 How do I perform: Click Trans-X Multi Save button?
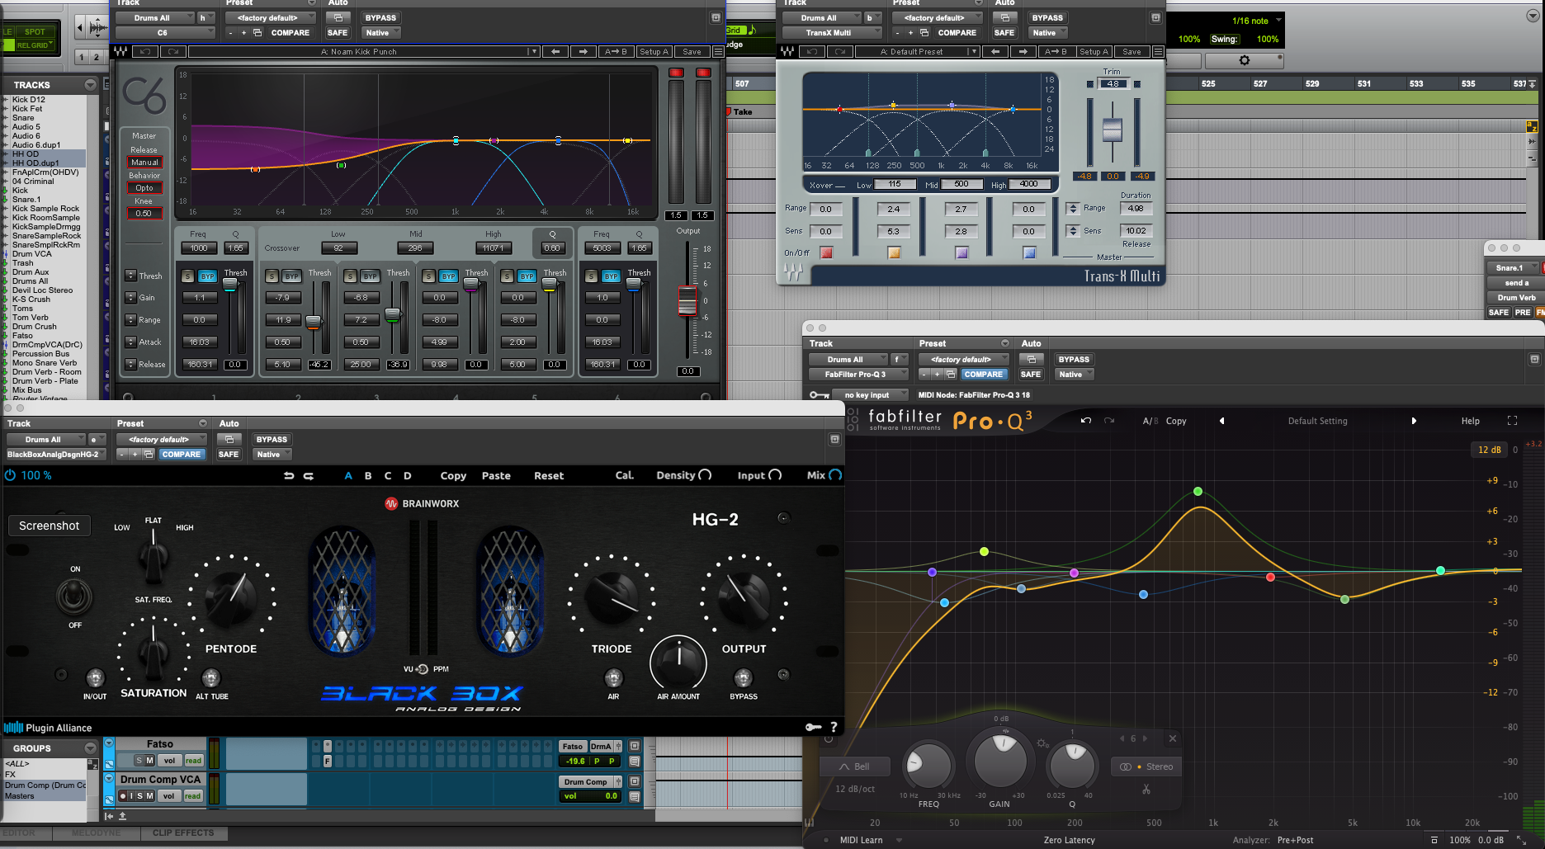coord(1132,51)
